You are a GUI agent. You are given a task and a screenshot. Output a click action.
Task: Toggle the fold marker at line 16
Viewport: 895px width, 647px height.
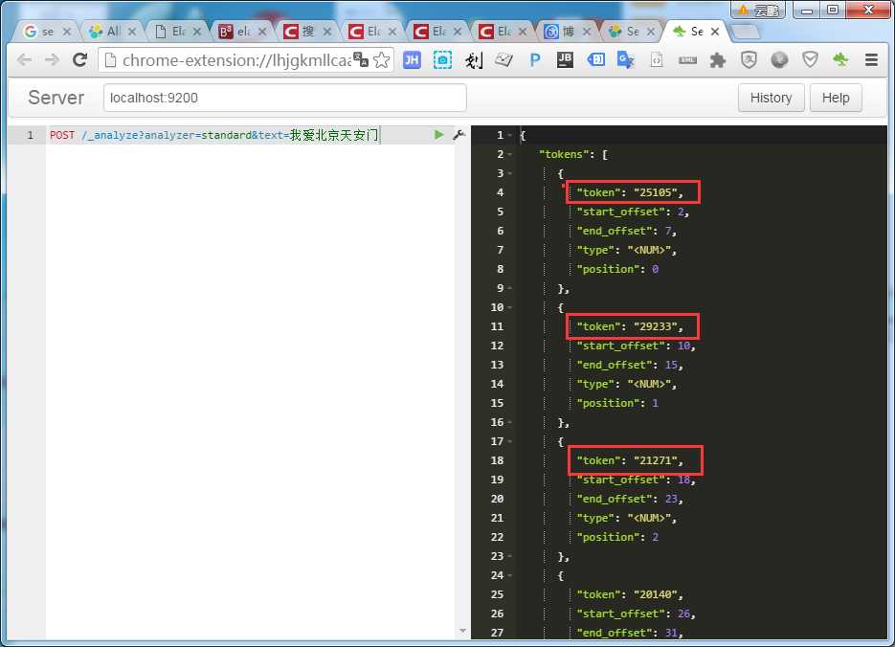point(509,422)
